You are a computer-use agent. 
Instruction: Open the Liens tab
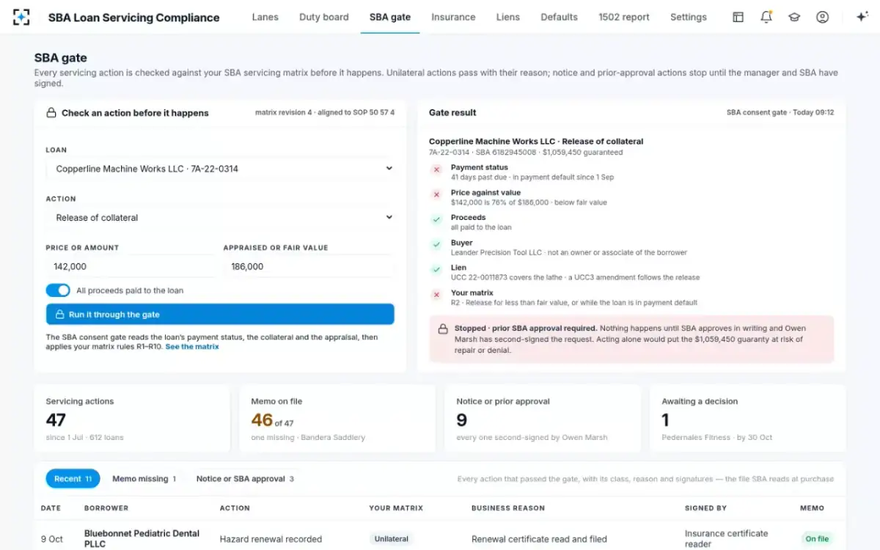[x=508, y=17]
